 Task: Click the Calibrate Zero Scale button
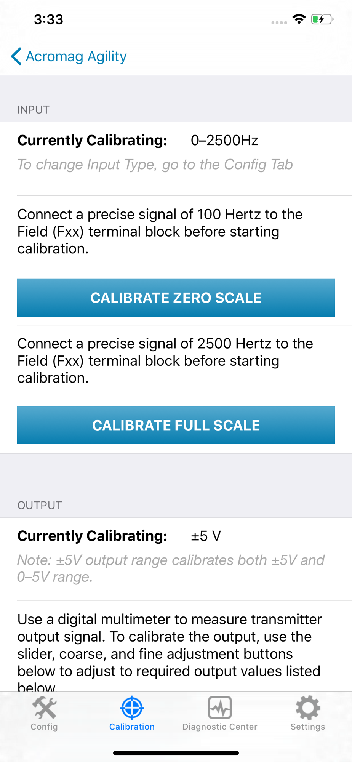[x=176, y=298]
